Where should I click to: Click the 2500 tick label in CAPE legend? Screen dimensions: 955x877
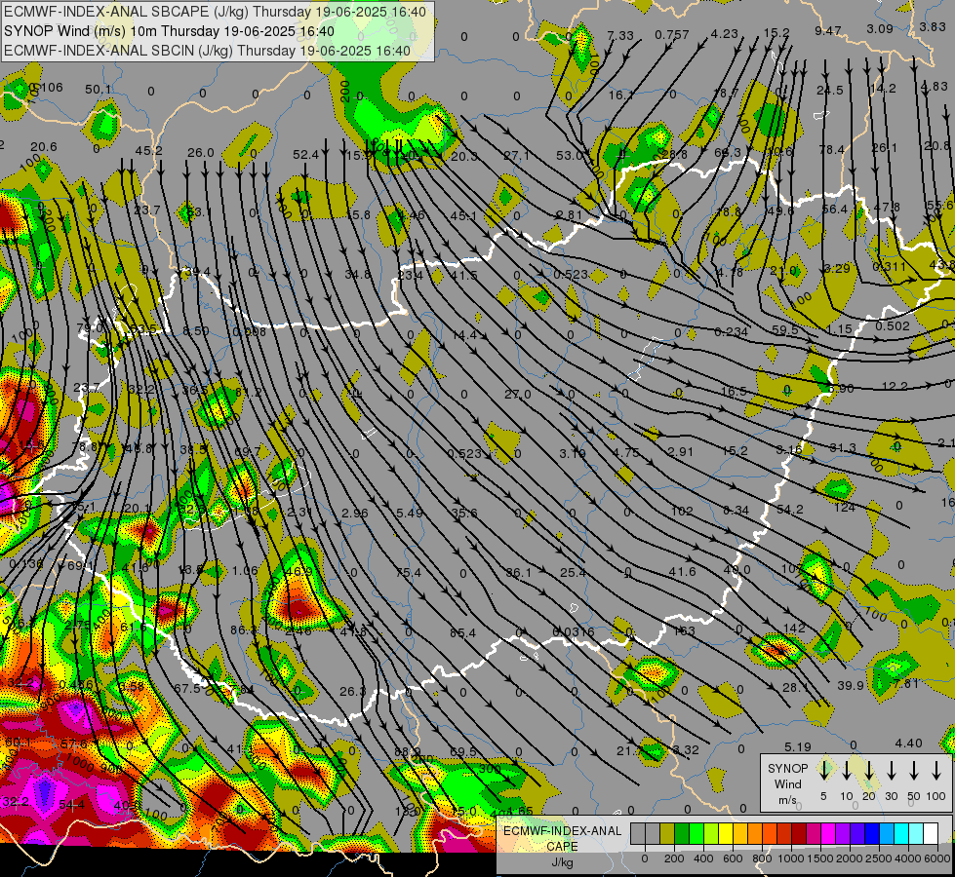click(x=878, y=858)
